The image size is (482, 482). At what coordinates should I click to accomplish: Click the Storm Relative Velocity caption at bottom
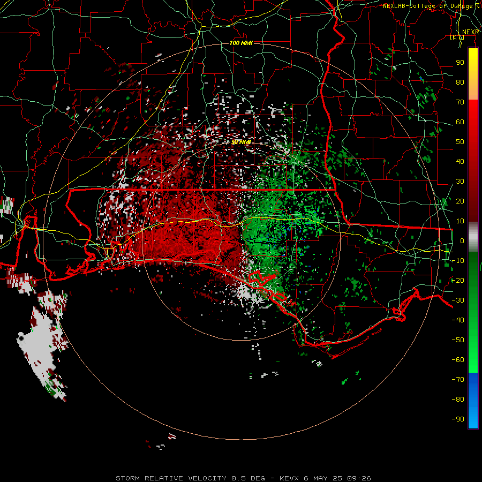243,478
